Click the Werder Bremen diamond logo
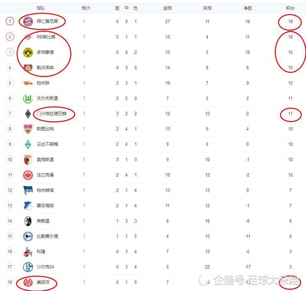306x291 pixels. pyautogui.click(x=28, y=144)
